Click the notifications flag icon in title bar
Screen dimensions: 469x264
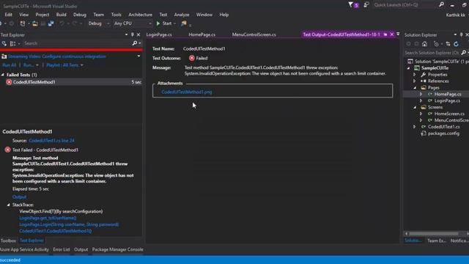350,4
